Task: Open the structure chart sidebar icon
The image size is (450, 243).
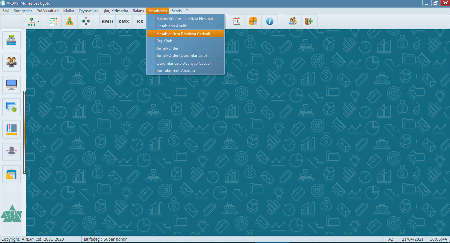Action: 12,40
